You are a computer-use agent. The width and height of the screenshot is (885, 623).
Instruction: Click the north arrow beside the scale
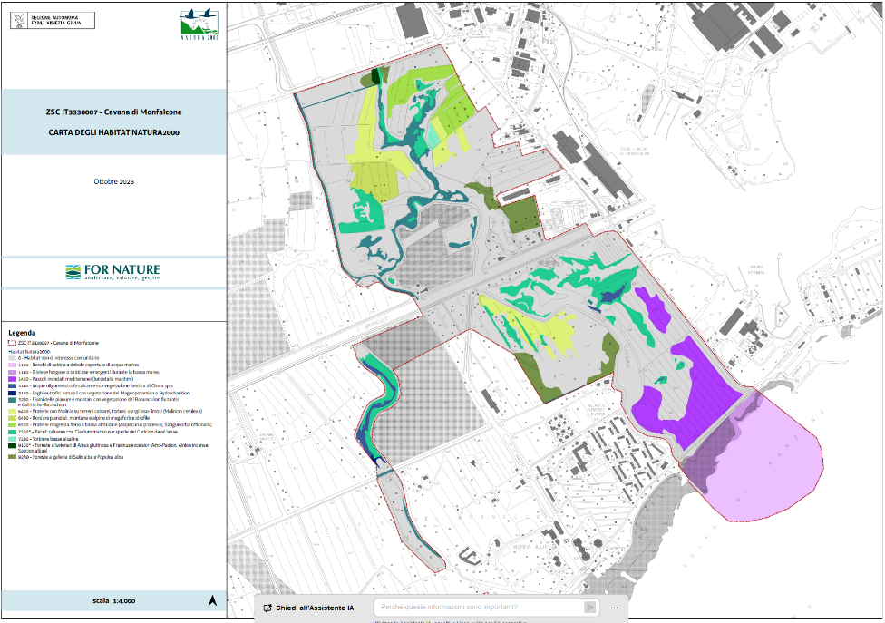(x=212, y=599)
